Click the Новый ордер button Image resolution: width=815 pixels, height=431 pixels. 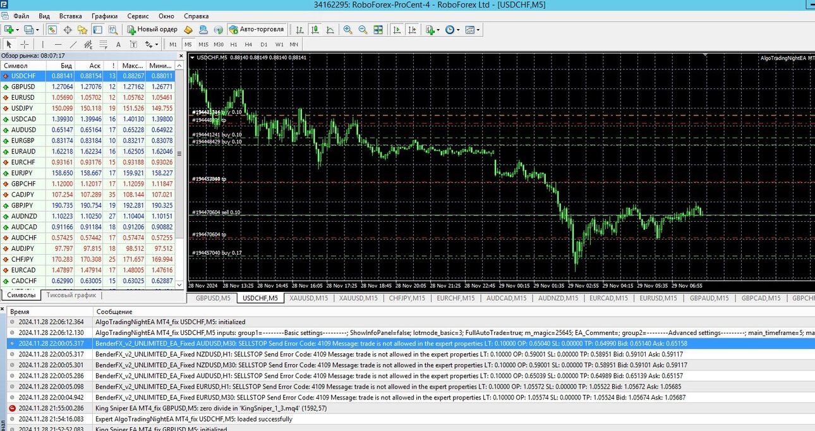[152, 30]
